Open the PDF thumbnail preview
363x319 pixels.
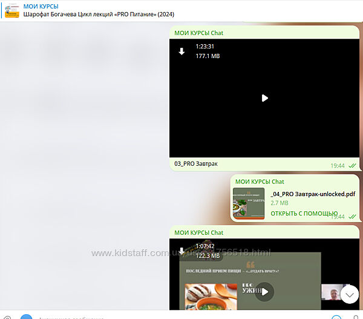[248, 203]
